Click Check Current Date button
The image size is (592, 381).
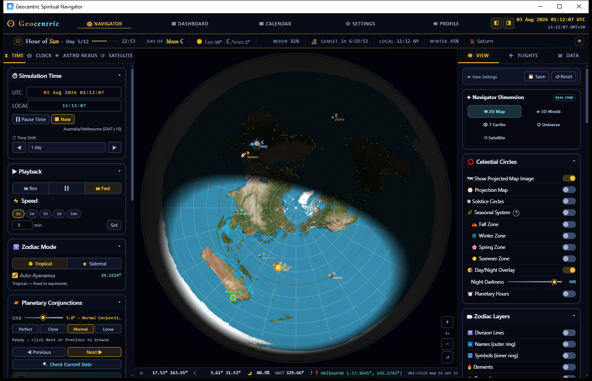click(67, 364)
